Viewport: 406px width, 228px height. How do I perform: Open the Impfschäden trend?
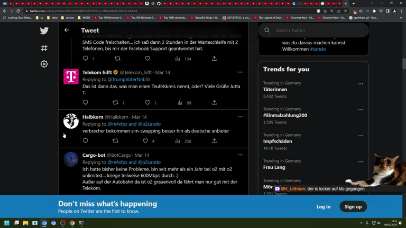pos(278,141)
